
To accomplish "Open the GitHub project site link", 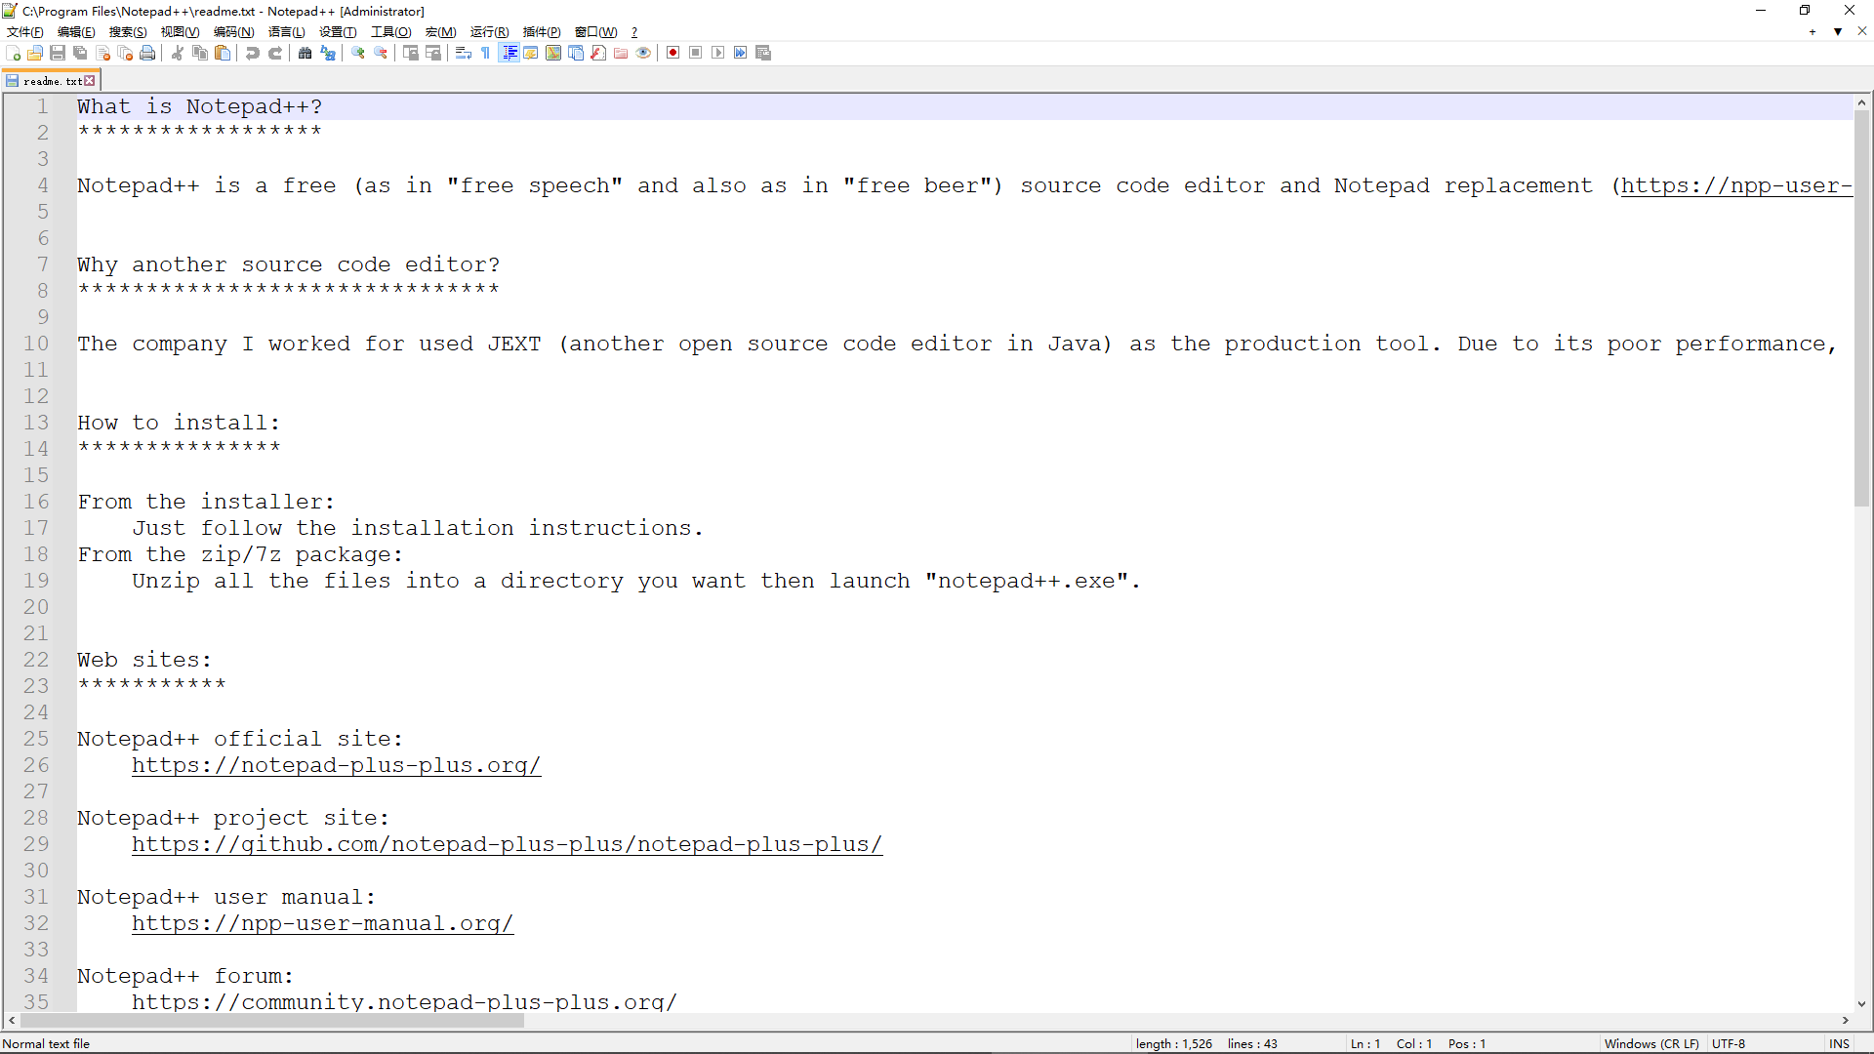I will (x=508, y=844).
